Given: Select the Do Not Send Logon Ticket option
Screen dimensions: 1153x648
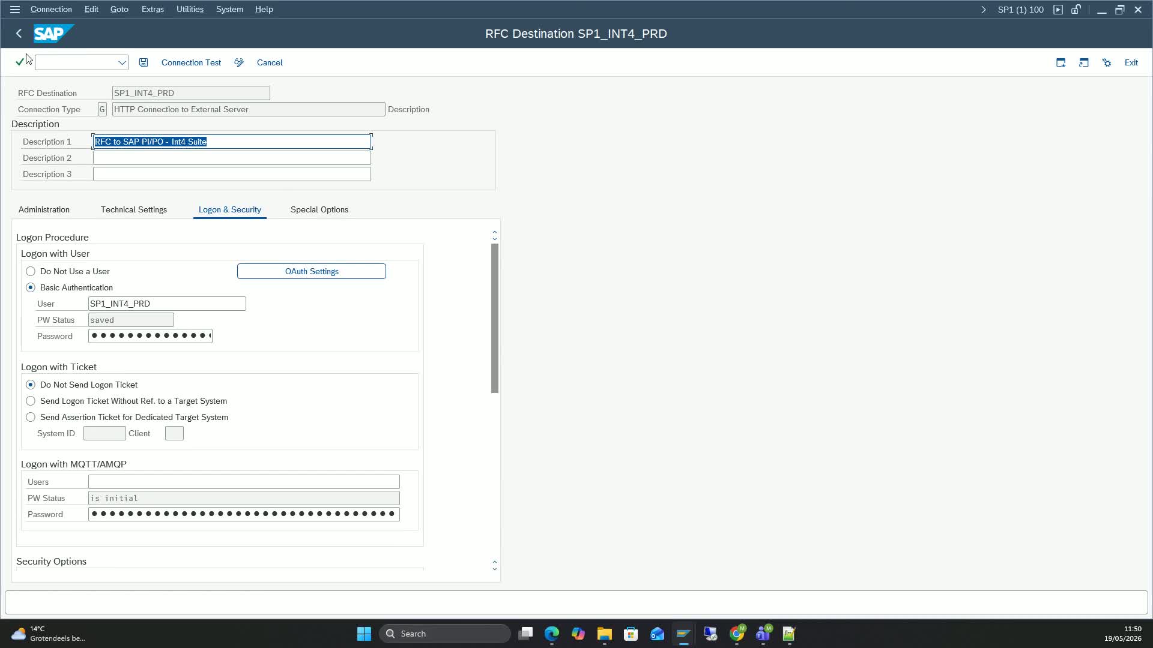Looking at the screenshot, I should click(31, 385).
